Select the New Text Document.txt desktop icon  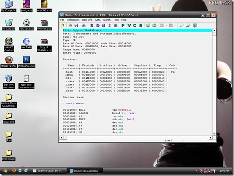[27, 82]
